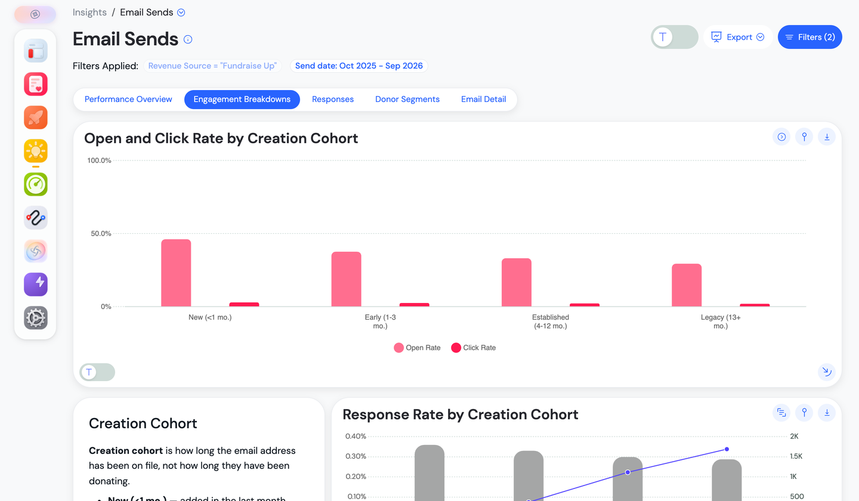Click the 'Filters Applied:' label

pyautogui.click(x=106, y=66)
